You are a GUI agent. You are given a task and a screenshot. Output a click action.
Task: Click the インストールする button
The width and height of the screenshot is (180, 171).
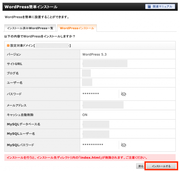pos(161,166)
